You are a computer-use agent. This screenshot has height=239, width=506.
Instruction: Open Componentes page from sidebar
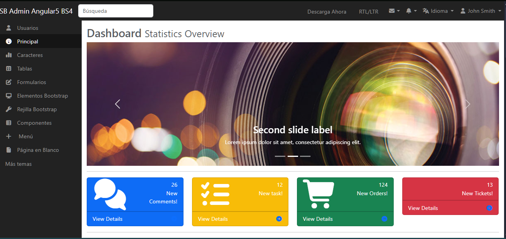tap(41, 123)
